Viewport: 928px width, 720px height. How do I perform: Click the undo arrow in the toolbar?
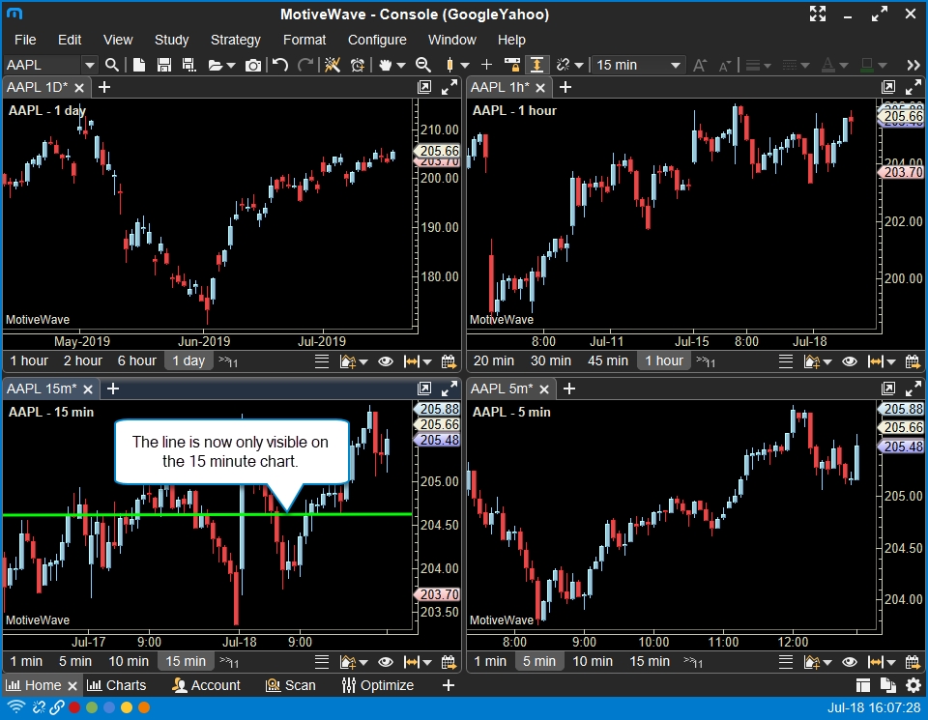tap(280, 65)
